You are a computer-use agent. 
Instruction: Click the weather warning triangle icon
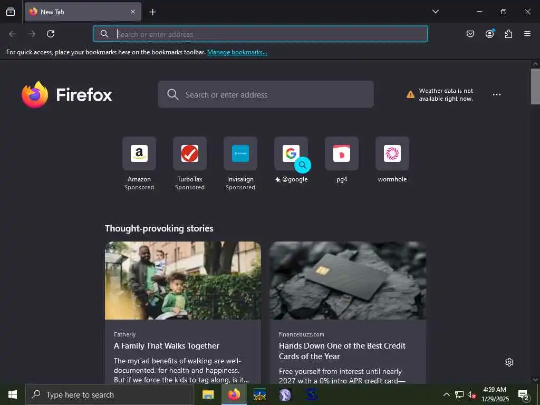[x=410, y=94]
